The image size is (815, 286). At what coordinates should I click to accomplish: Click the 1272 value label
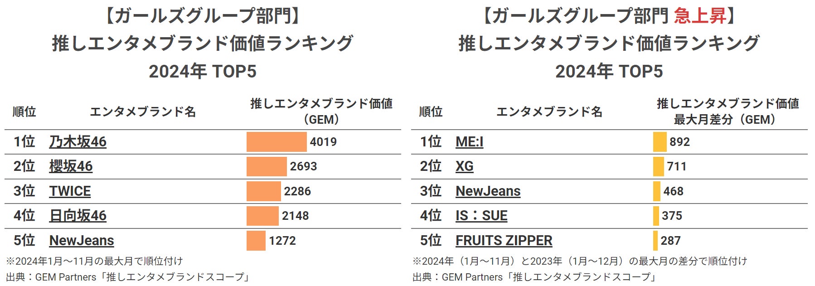282,241
